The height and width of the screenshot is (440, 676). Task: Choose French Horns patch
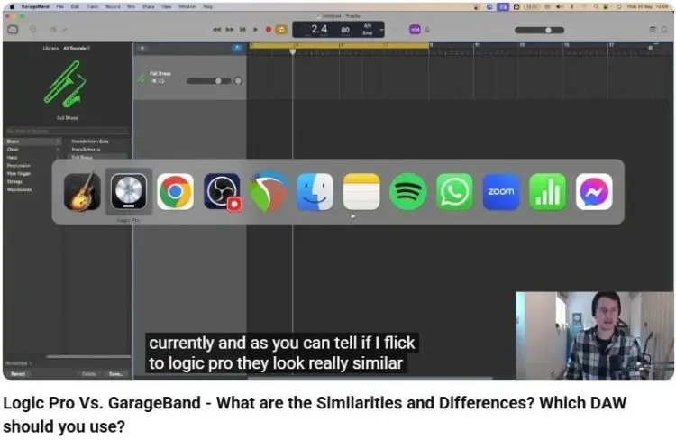point(86,150)
